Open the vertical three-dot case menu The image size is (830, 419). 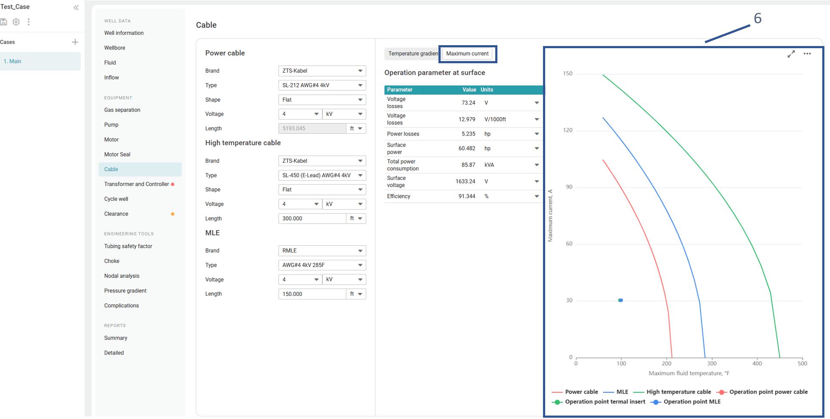28,22
